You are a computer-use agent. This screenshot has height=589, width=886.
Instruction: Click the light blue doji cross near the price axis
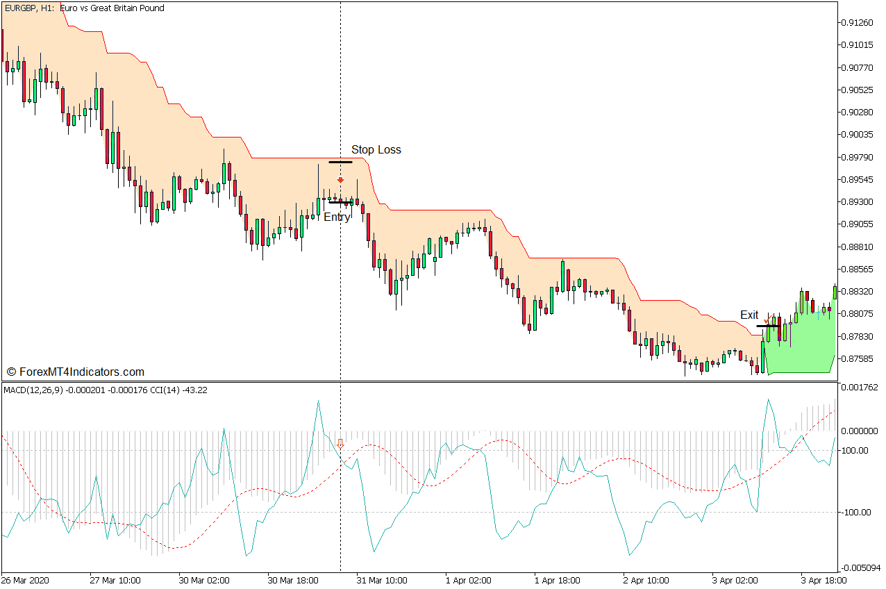[818, 312]
